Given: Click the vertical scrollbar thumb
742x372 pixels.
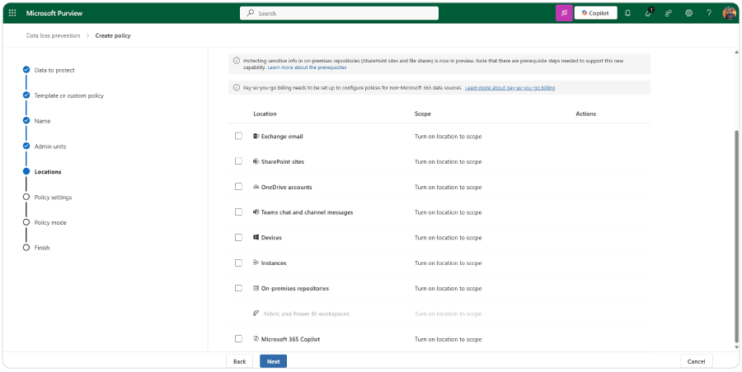Looking at the screenshot, I should (x=736, y=236).
